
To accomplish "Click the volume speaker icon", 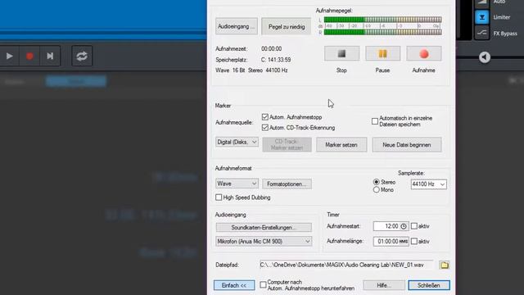I will click(485, 57).
